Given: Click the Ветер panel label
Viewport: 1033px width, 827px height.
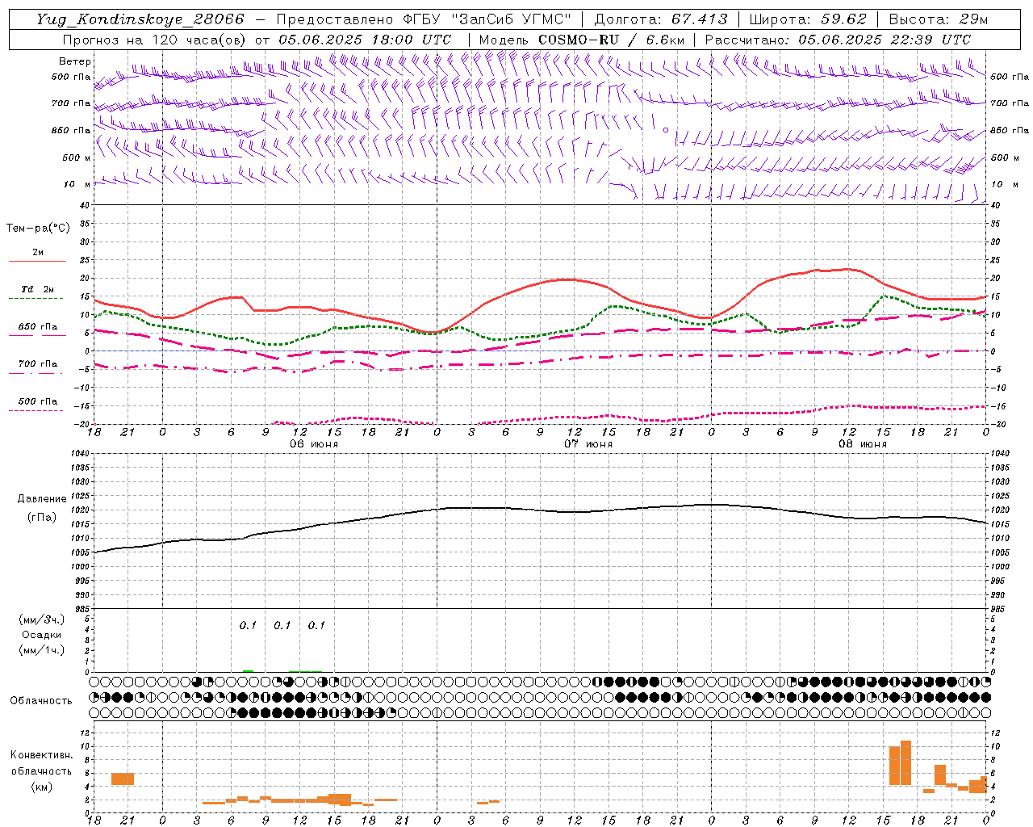Looking at the screenshot, I should coord(75,61).
